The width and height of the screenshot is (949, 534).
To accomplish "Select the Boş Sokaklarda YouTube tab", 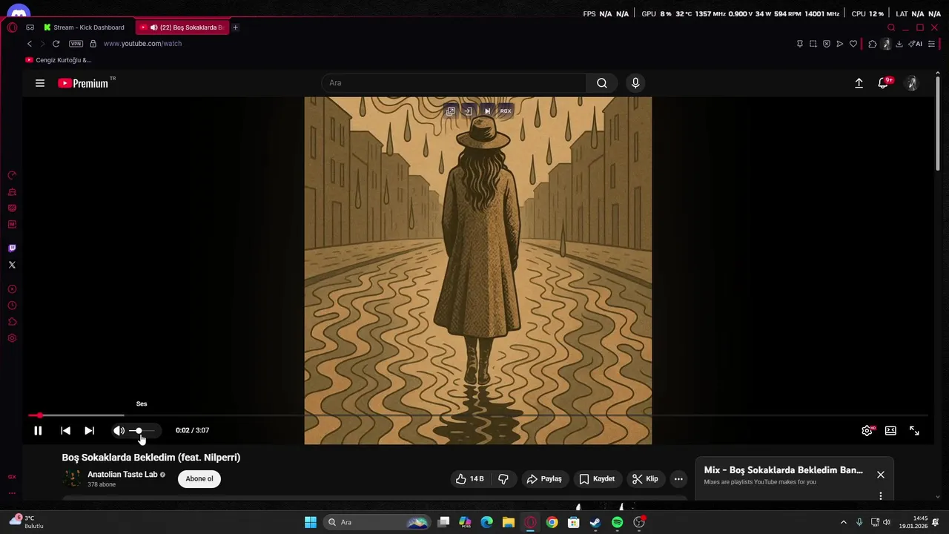I will coord(182,27).
